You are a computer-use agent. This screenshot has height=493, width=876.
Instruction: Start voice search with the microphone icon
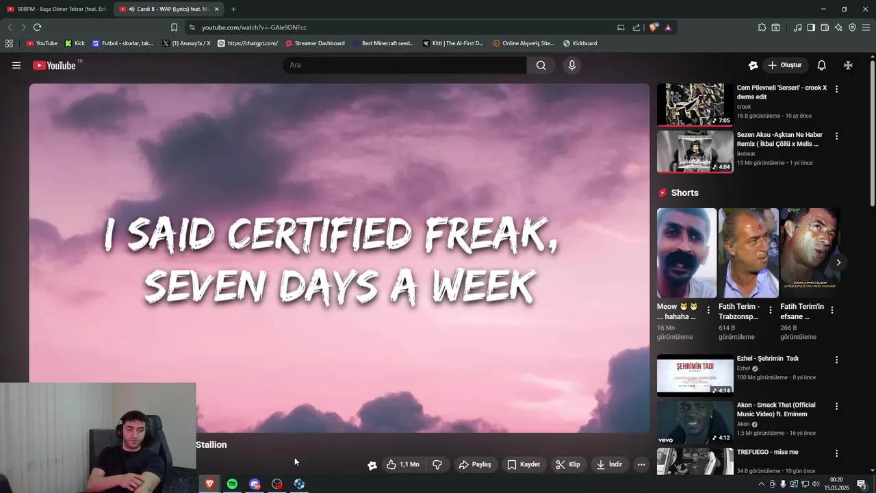point(572,65)
